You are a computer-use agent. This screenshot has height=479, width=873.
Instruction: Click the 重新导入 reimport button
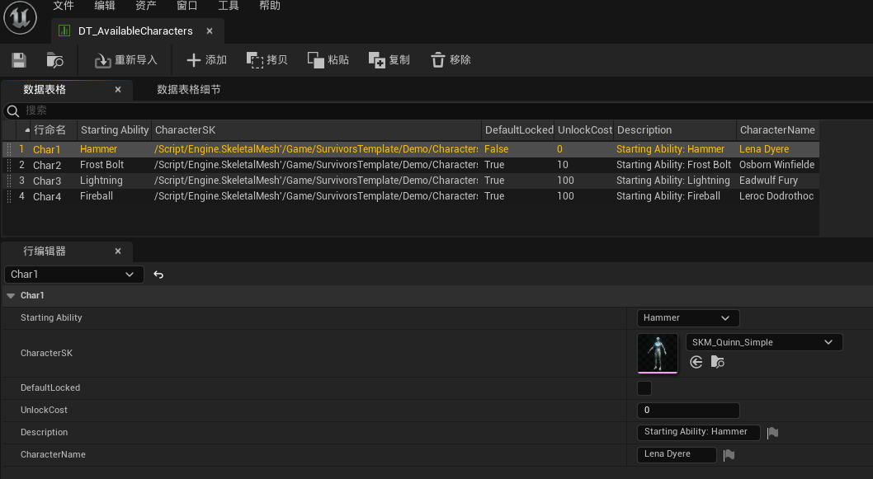pyautogui.click(x=125, y=60)
